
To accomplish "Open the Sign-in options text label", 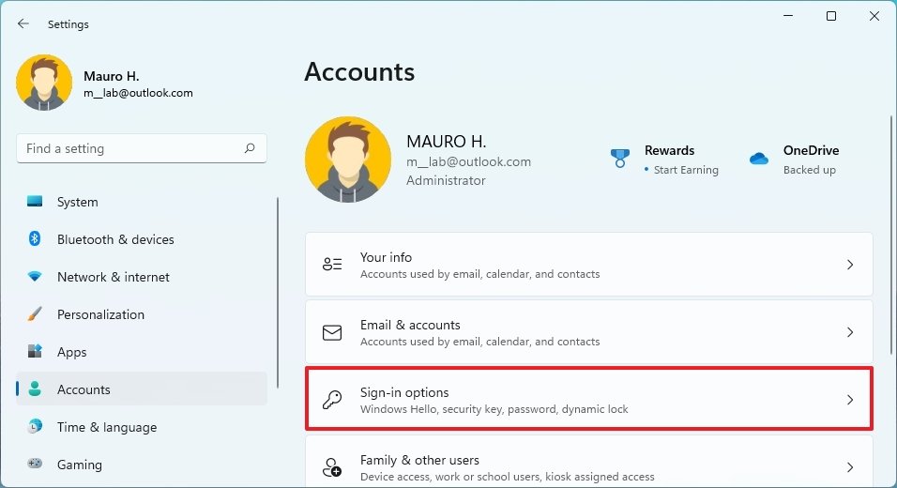I will (x=404, y=392).
